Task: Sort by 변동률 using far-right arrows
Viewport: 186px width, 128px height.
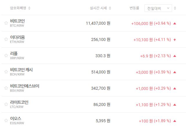Action: [175, 8]
